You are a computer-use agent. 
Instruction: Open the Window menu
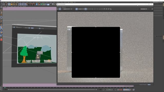72,2
